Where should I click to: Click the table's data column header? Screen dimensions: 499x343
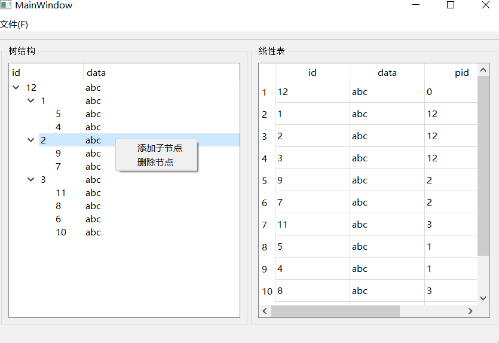[x=387, y=72]
